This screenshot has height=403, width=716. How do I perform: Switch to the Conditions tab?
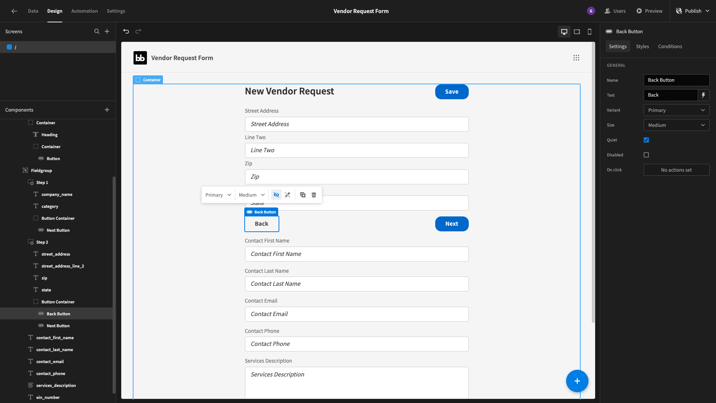670,46
